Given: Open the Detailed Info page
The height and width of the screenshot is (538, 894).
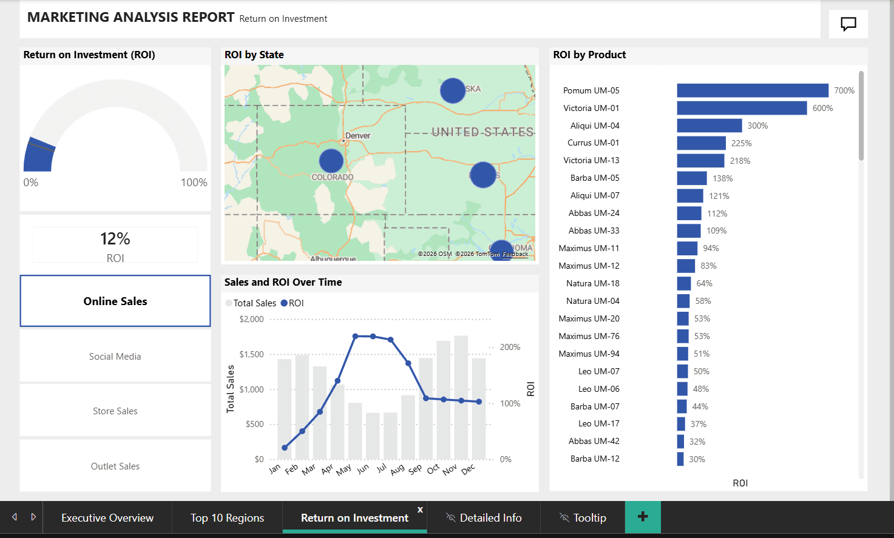Looking at the screenshot, I should [490, 517].
